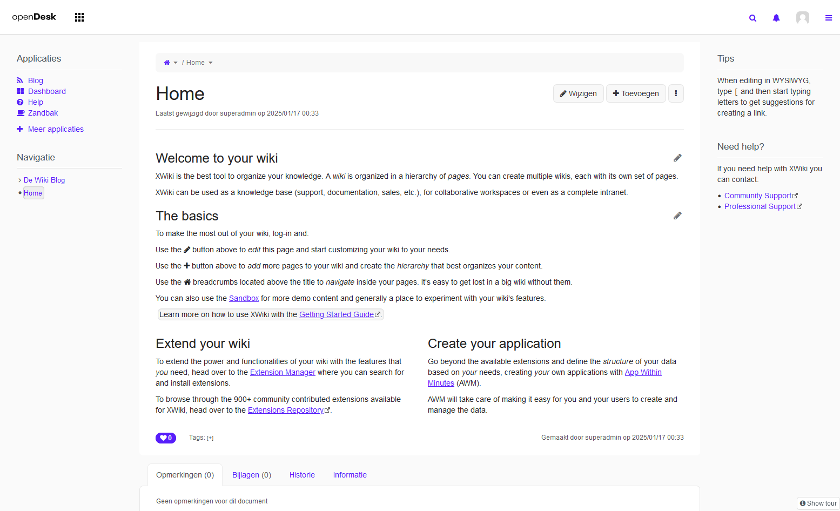Click Show tour button

[818, 503]
